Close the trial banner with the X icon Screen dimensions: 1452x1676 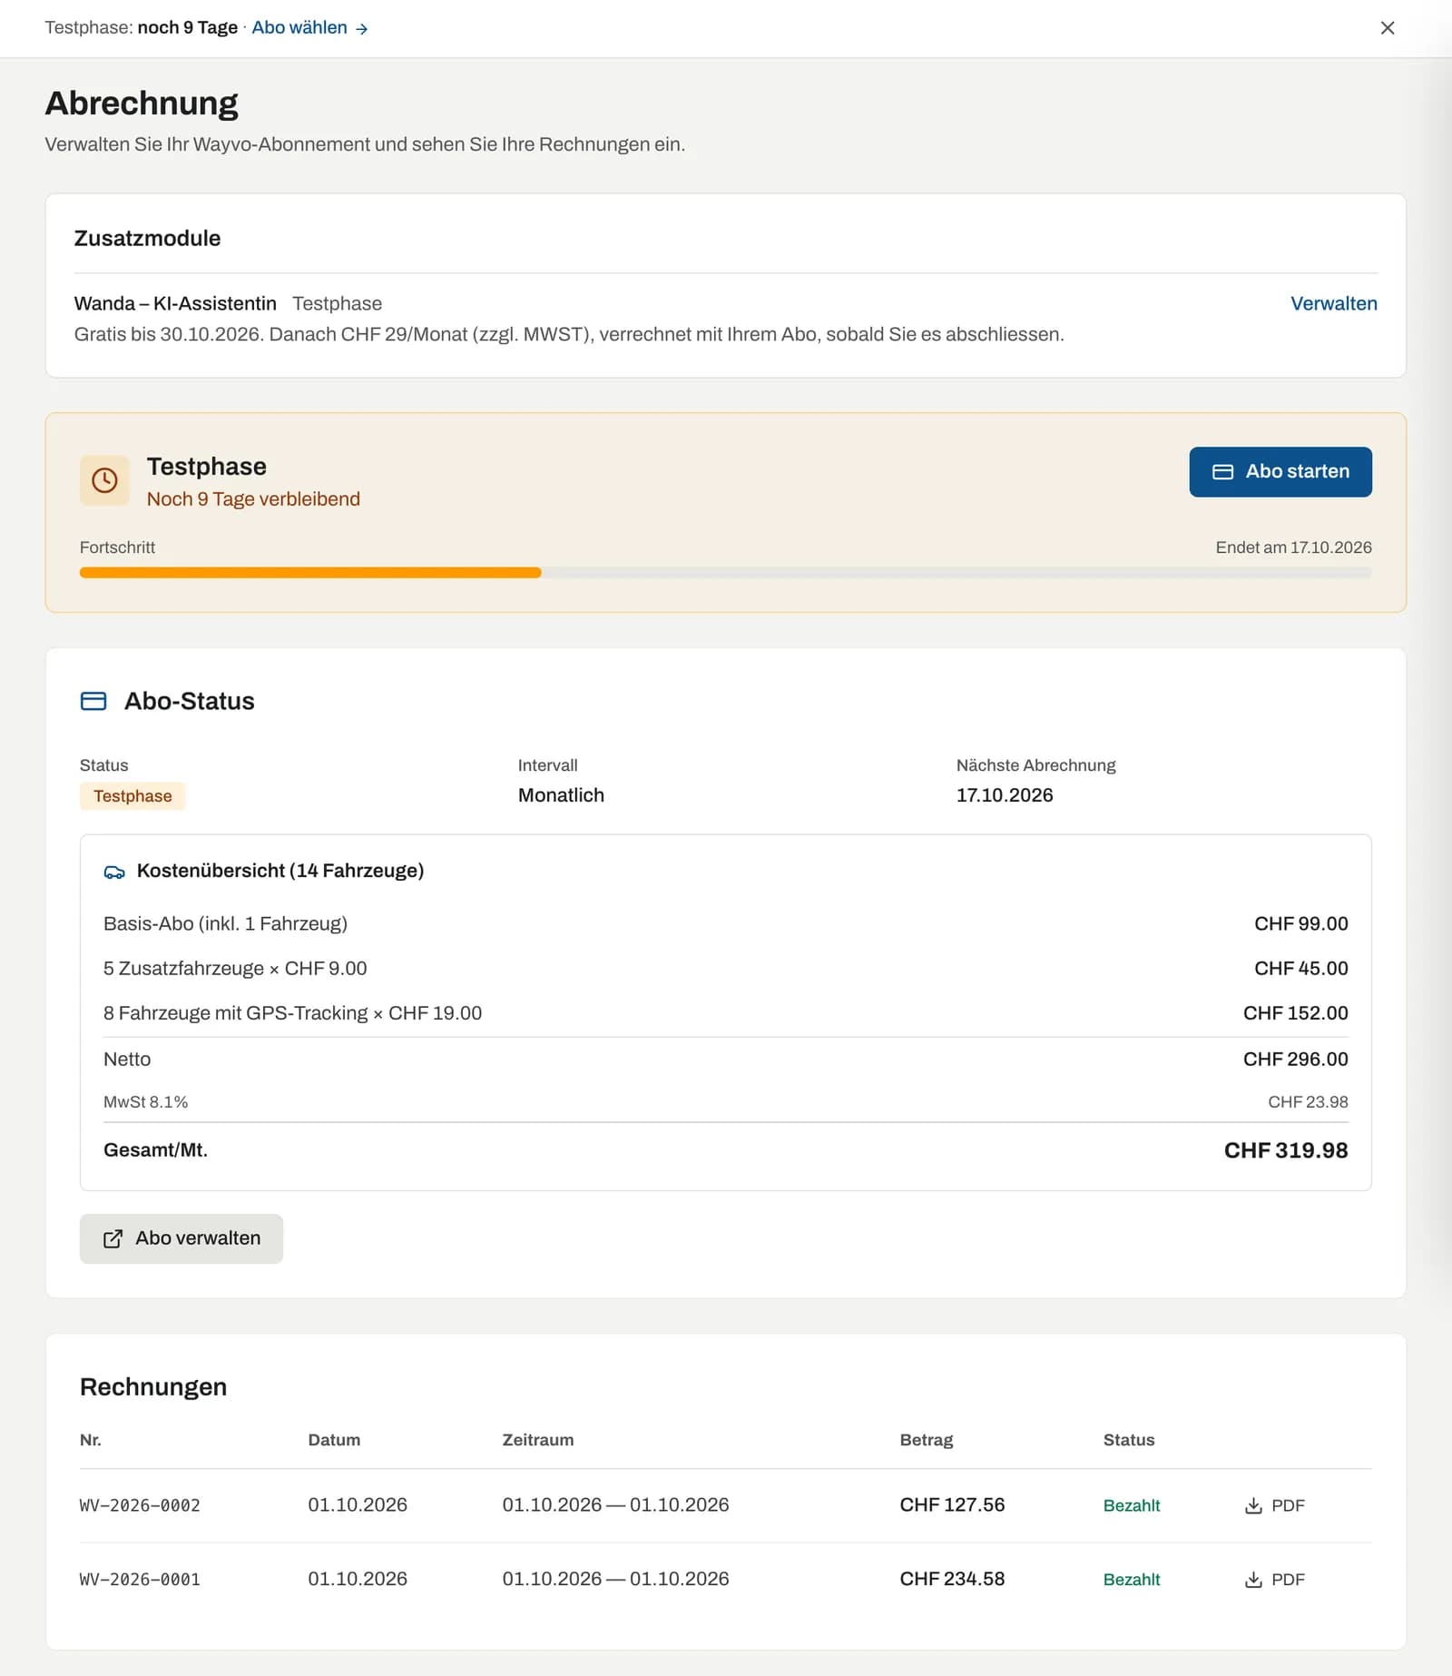point(1387,28)
